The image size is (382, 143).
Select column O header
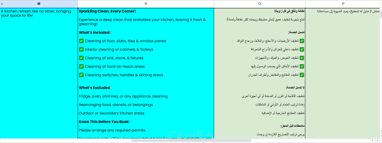coord(260,4)
